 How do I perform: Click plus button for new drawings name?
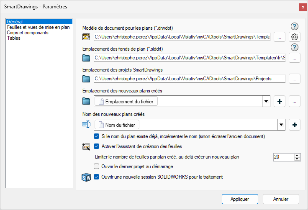pos(295,125)
